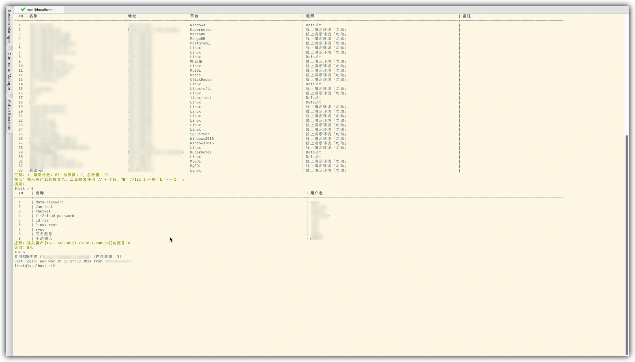This screenshot has height=362, width=635.
Task: Click the linux-root account row
Action: pos(46,225)
